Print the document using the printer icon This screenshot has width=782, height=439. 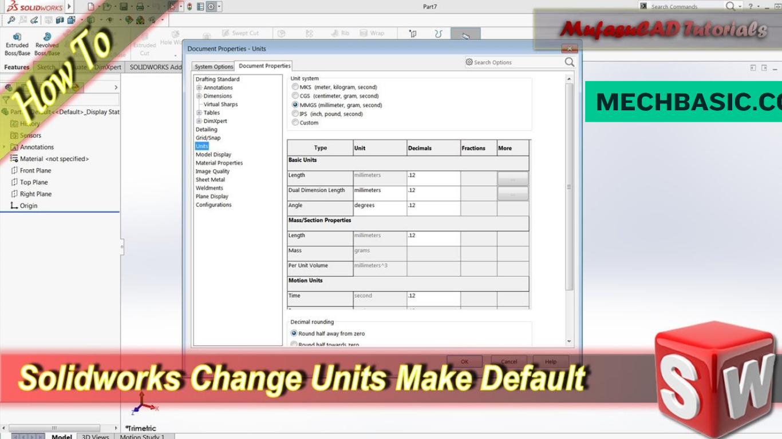pos(140,7)
